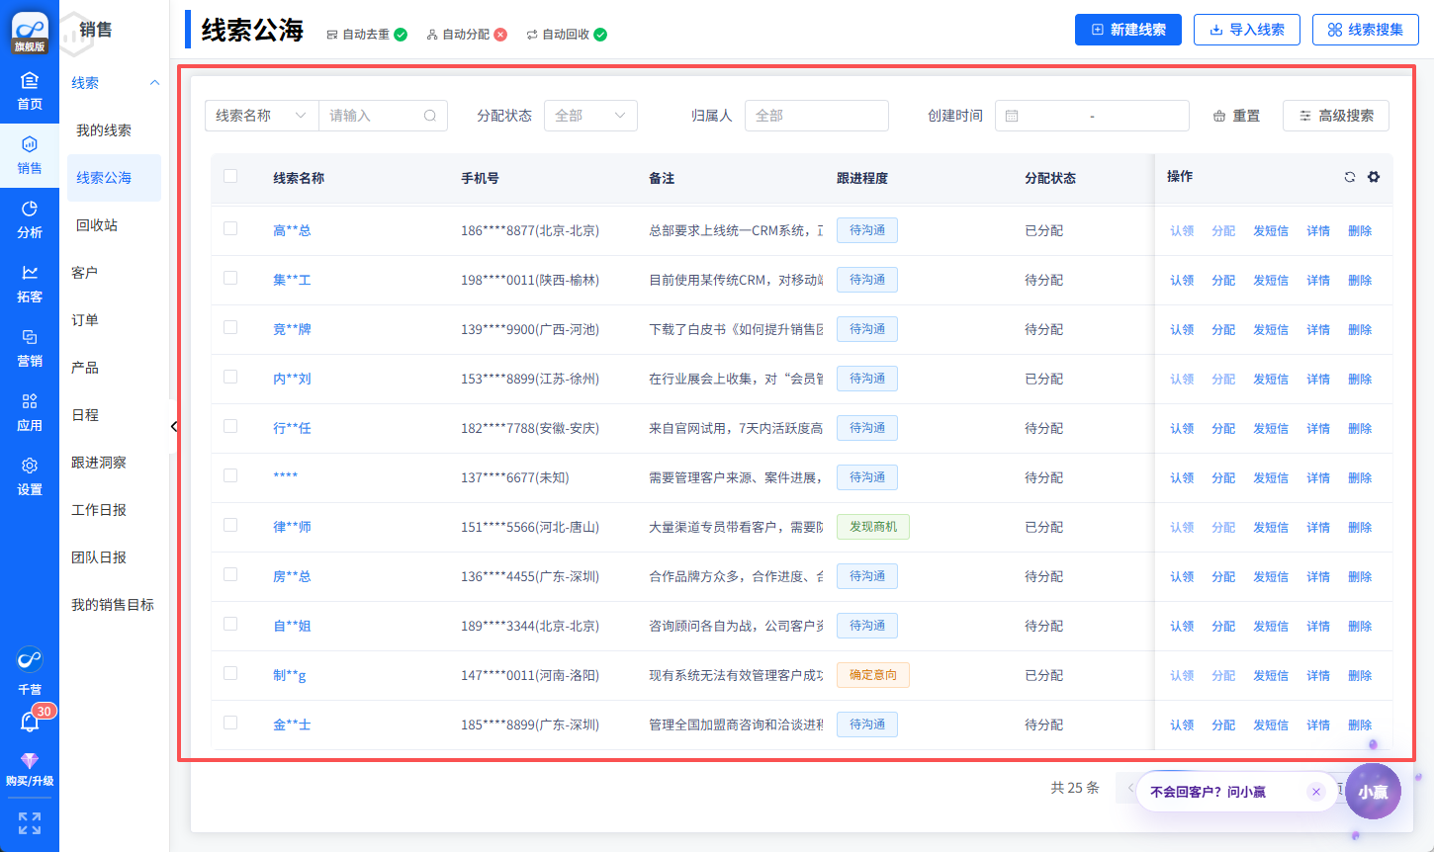Toggle fullscreen expand icon at bottom left

click(x=30, y=823)
